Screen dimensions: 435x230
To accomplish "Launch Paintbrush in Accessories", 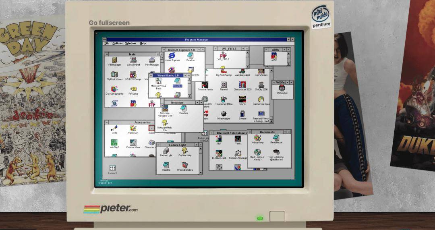I will point(133,130).
